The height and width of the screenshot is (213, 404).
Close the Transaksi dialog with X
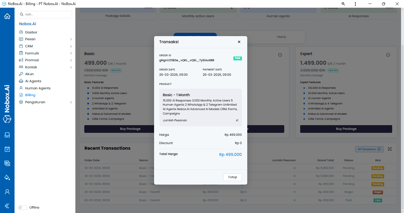[x=239, y=42]
